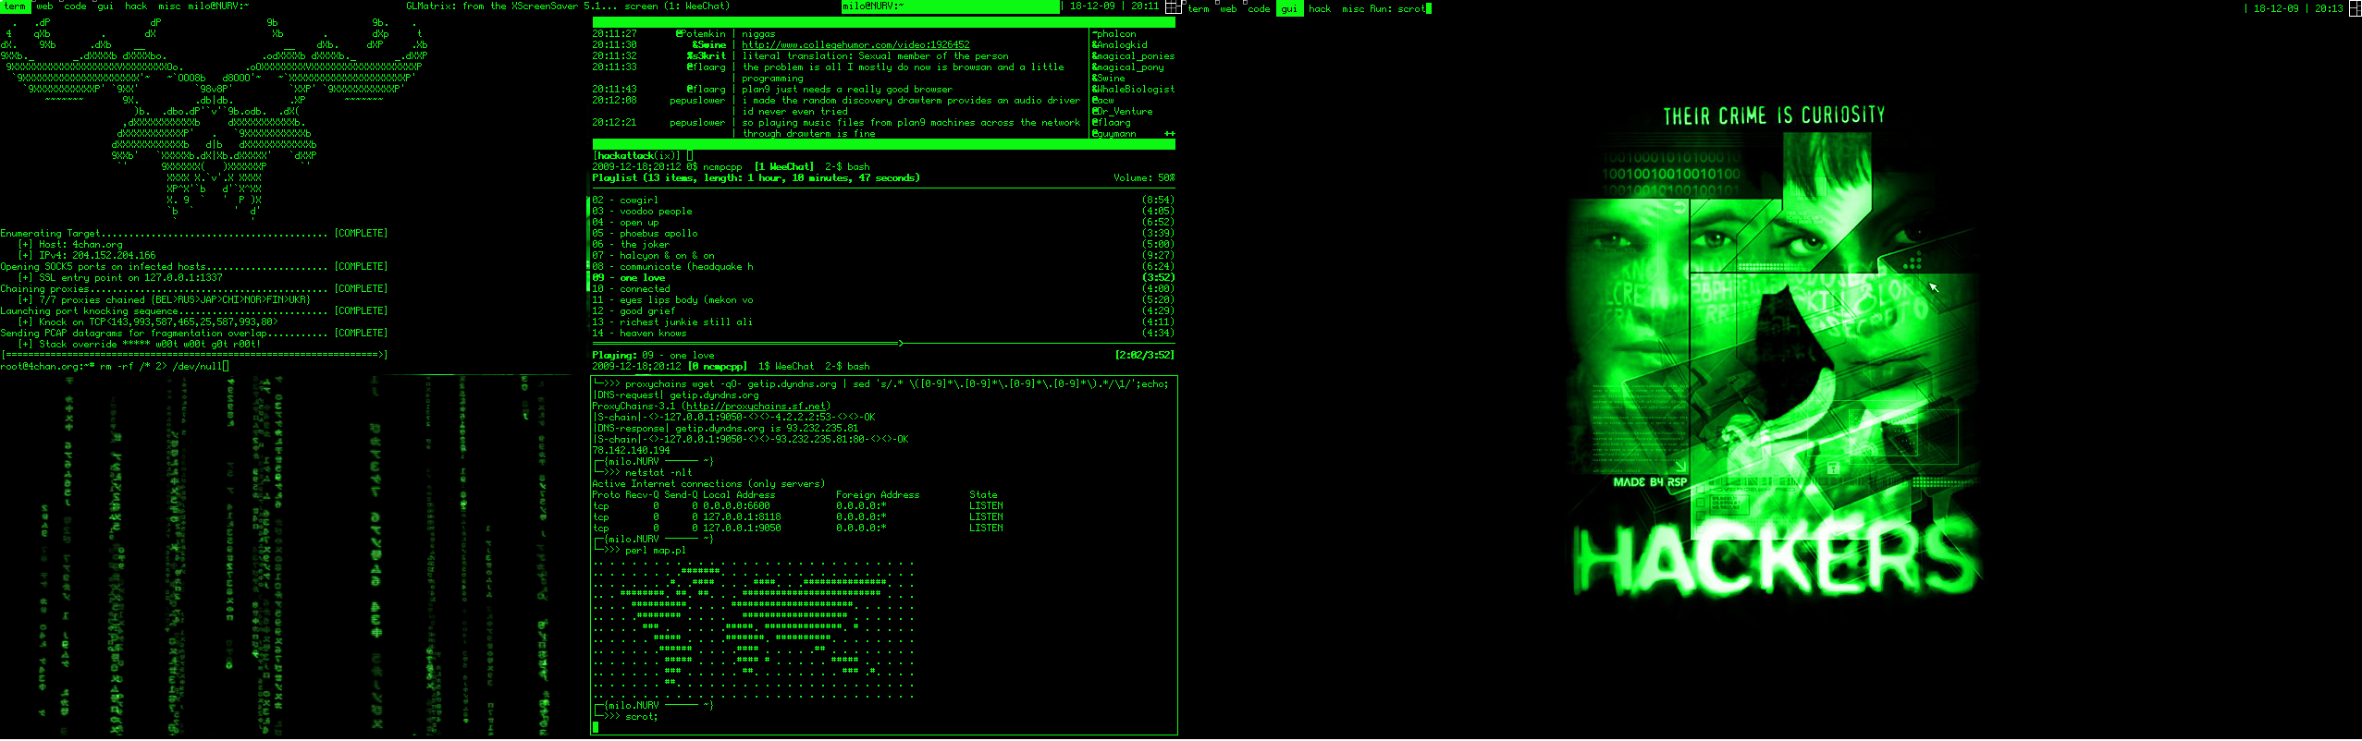Image resolution: width=2362 pixels, height=741 pixels.
Task: Click the 'Run: scrot' prompt input
Action: click(x=1400, y=8)
